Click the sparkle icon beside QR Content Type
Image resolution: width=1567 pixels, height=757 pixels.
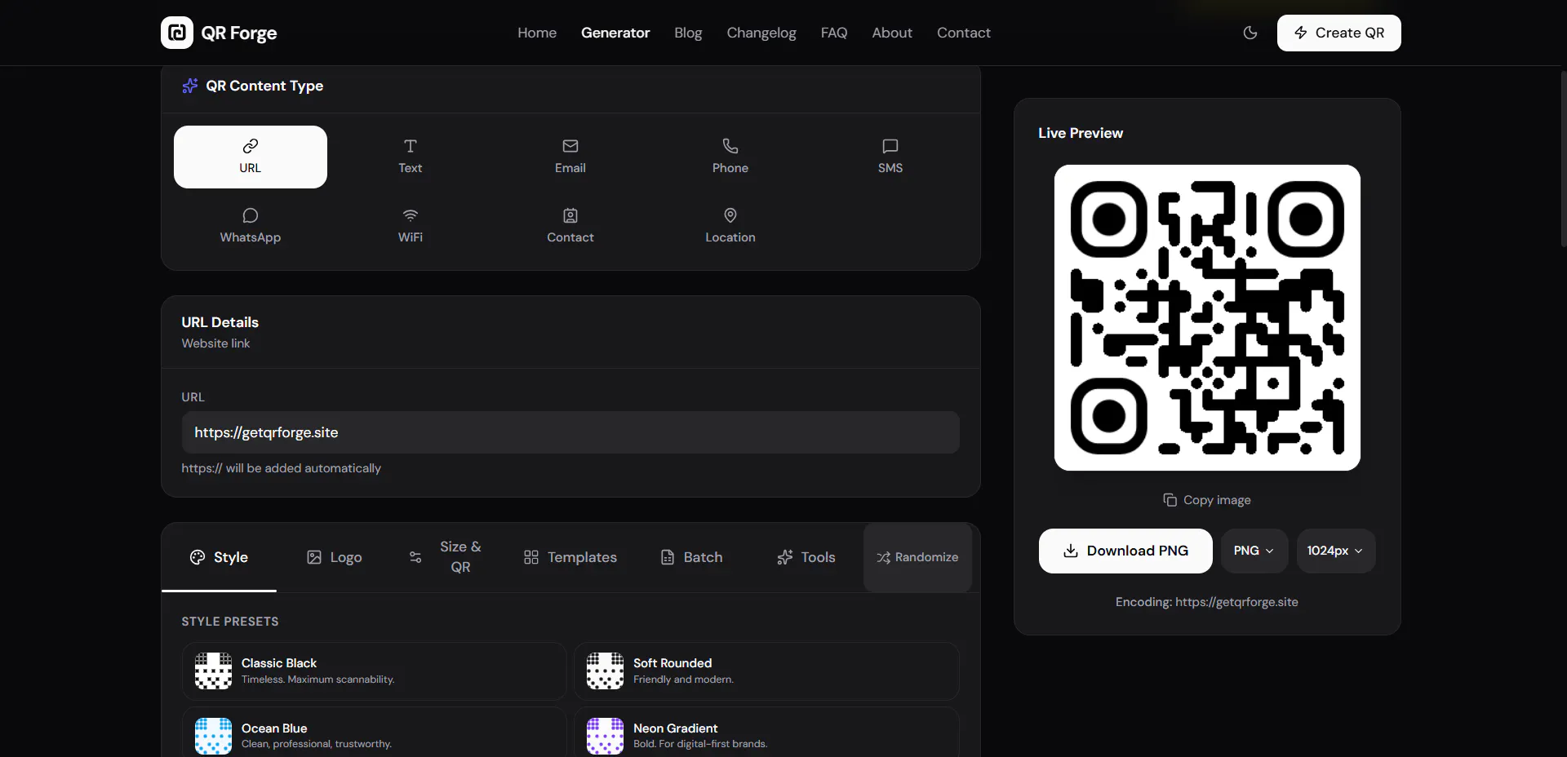point(190,86)
